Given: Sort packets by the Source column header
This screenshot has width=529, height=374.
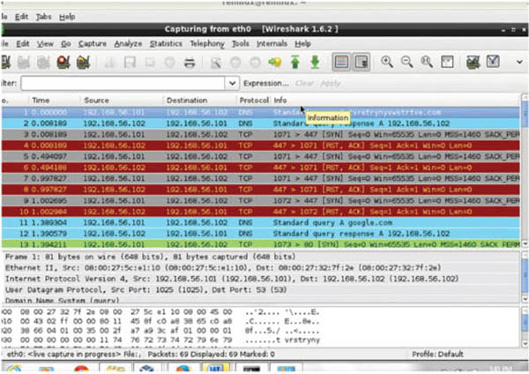Looking at the screenshot, I should (122, 101).
